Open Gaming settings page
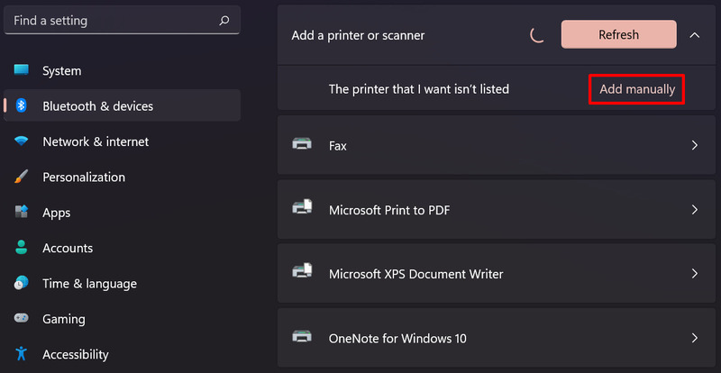This screenshot has height=373, width=721. (122, 319)
